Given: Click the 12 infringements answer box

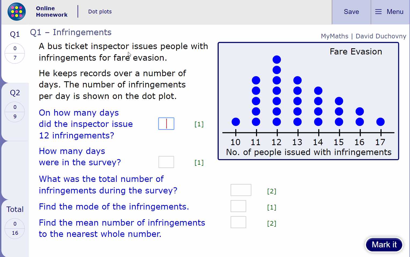Looking at the screenshot, I should pos(166,124).
